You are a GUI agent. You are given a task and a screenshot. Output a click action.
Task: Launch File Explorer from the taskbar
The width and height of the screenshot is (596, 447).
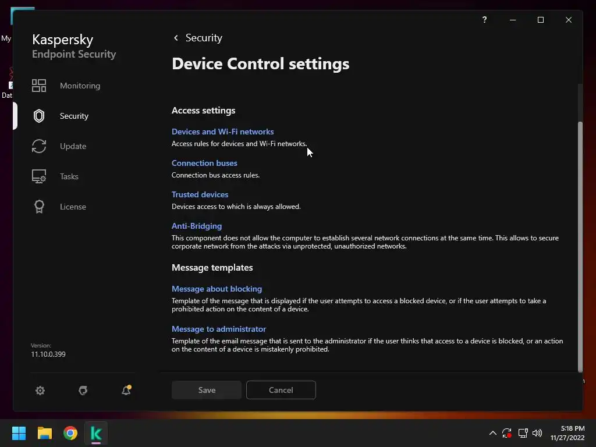44,433
